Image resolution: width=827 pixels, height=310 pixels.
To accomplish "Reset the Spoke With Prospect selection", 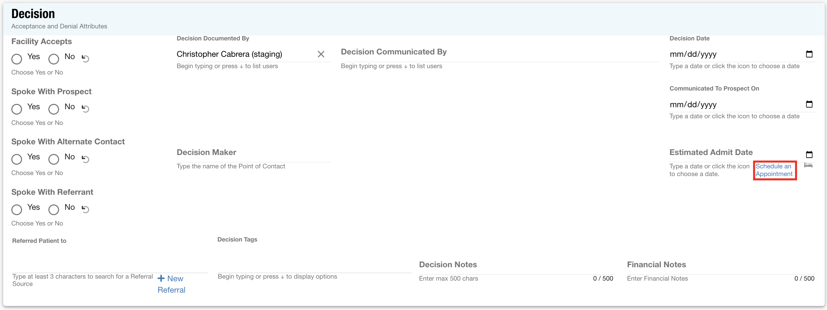I will [85, 109].
